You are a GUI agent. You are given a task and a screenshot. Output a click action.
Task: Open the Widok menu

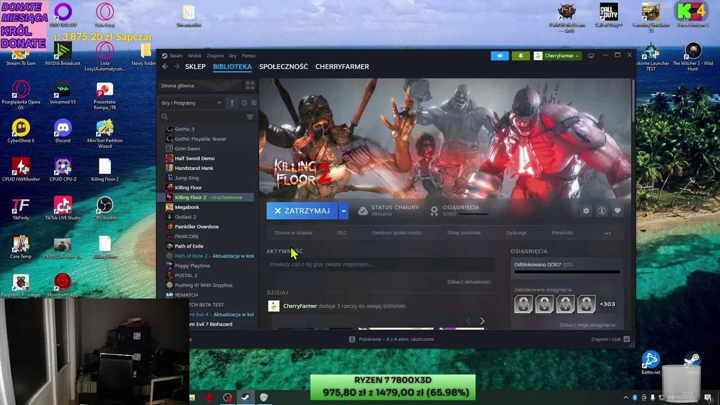pos(195,56)
